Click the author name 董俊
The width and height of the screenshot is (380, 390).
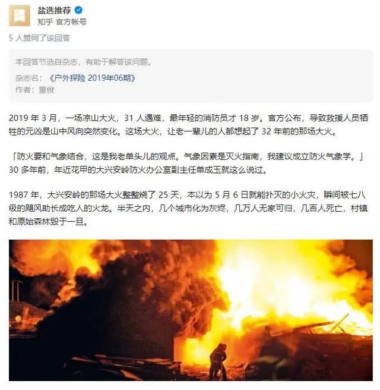coord(46,90)
